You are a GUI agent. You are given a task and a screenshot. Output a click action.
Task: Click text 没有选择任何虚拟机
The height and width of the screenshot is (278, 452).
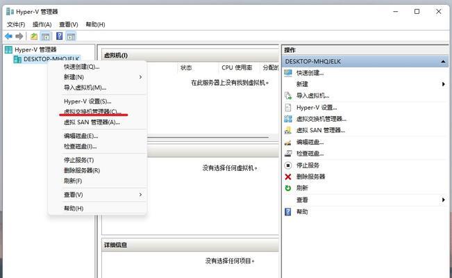pyautogui.click(x=230, y=167)
